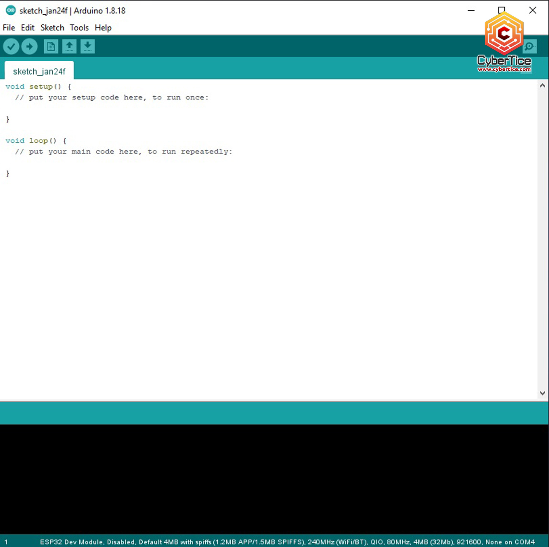Image resolution: width=549 pixels, height=547 pixels.
Task: Open the Edit menu
Action: [27, 28]
